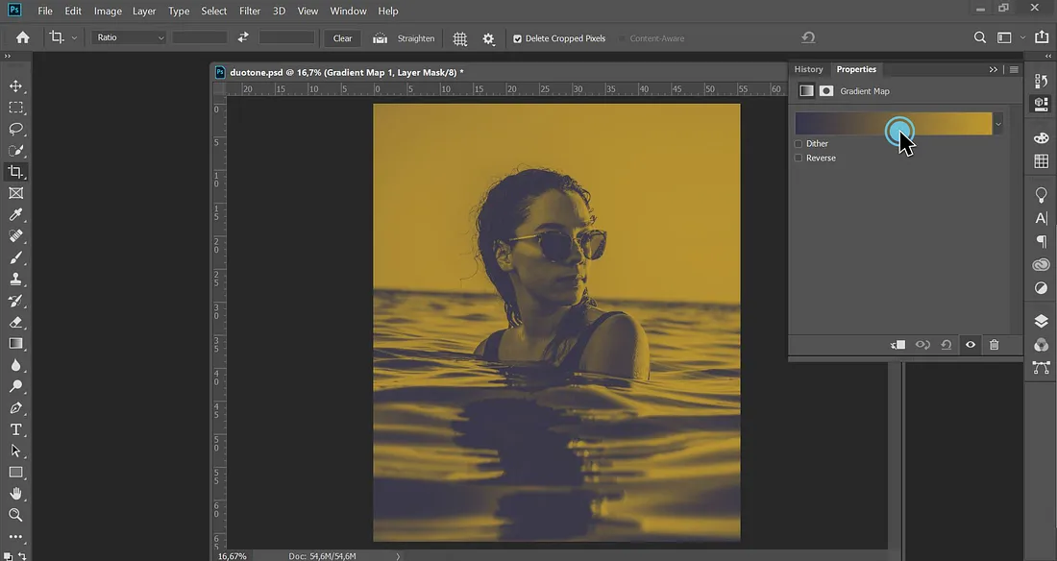1057x561 pixels.
Task: Open the Layer menu
Action: (143, 11)
